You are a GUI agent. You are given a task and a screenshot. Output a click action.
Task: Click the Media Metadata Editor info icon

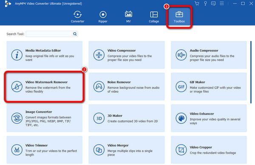click(x=17, y=55)
